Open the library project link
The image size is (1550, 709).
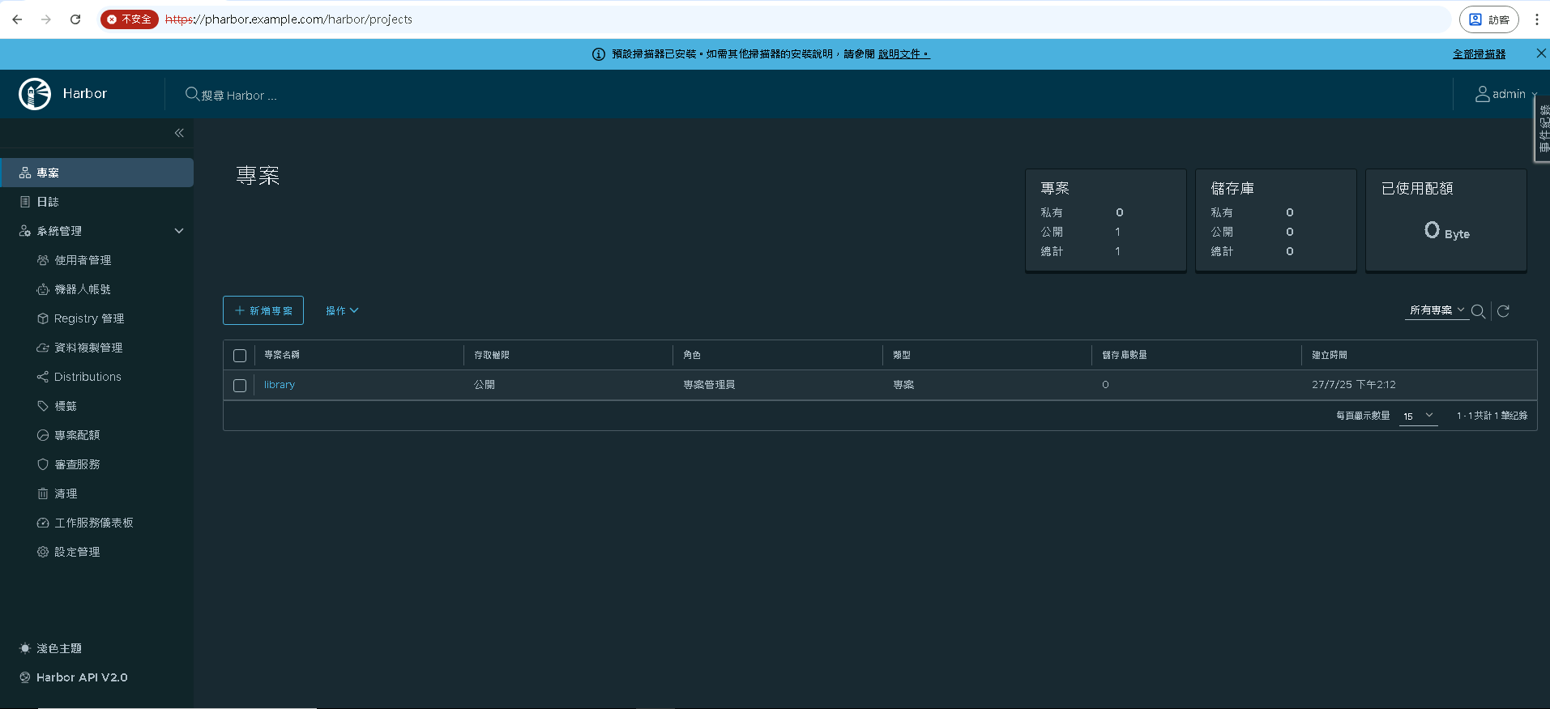(x=280, y=385)
